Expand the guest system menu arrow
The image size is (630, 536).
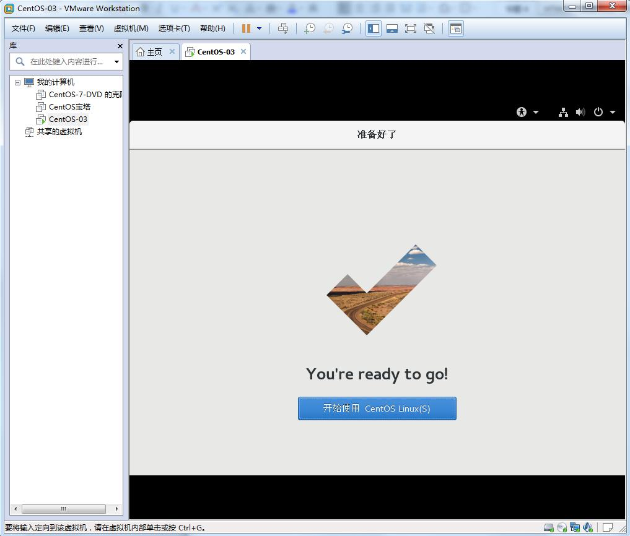612,112
